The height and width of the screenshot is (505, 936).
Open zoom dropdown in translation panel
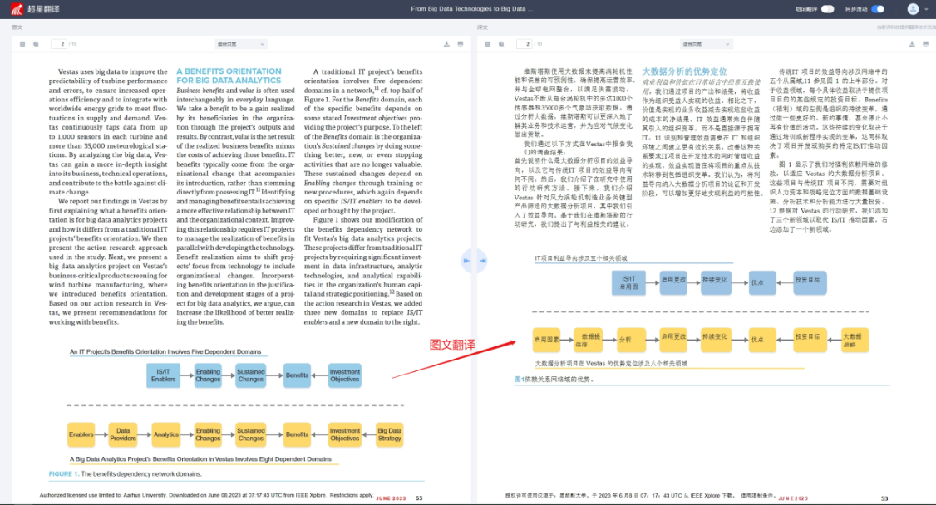pos(707,43)
